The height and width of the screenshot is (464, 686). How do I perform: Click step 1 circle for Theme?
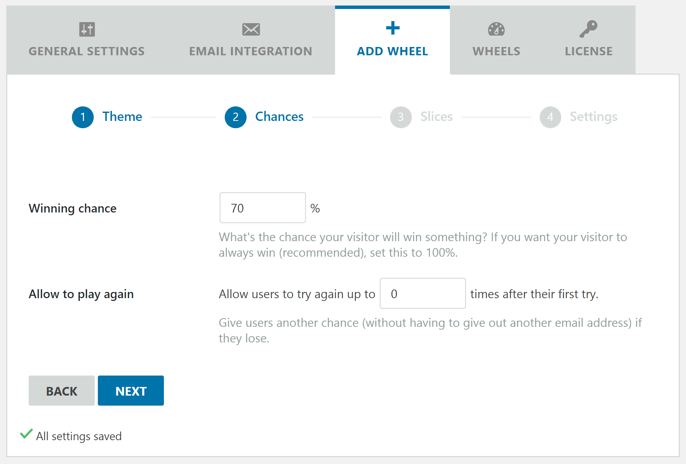point(83,117)
